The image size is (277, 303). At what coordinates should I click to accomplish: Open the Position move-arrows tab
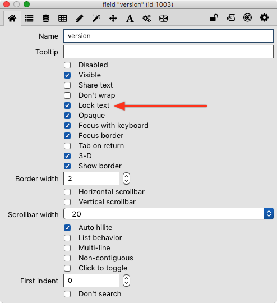pyautogui.click(x=113, y=19)
